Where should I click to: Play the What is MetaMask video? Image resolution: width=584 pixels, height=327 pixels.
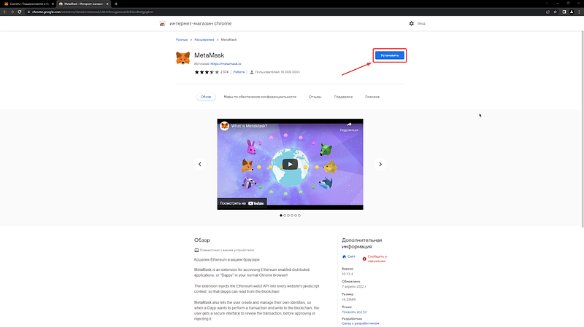[x=290, y=165]
